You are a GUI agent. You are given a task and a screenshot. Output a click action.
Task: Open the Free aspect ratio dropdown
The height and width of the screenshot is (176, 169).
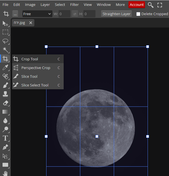pos(37,14)
